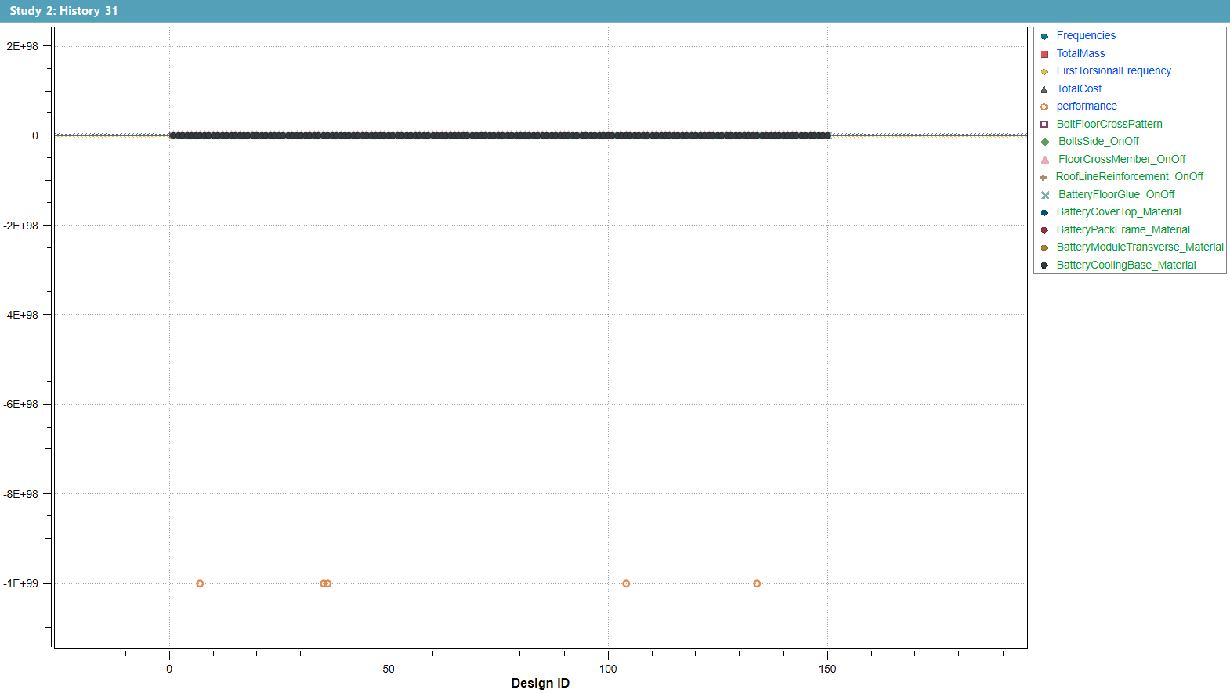Click the green marker beside BoltsSide_OnOff
The height and width of the screenshot is (693, 1230).
(x=1045, y=142)
